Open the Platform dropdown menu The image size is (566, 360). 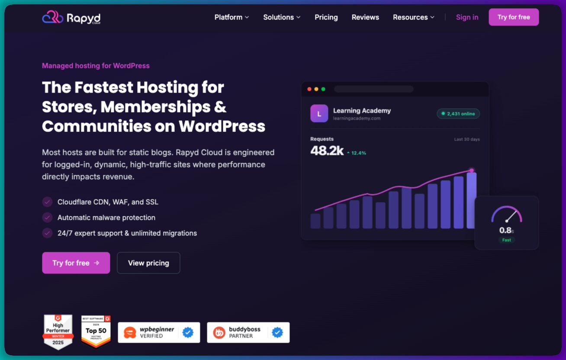(232, 17)
